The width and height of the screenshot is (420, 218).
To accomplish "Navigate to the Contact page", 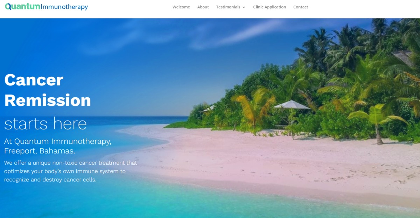I will click(x=301, y=7).
